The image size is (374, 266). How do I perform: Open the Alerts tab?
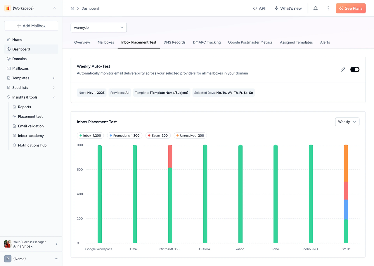(x=325, y=42)
